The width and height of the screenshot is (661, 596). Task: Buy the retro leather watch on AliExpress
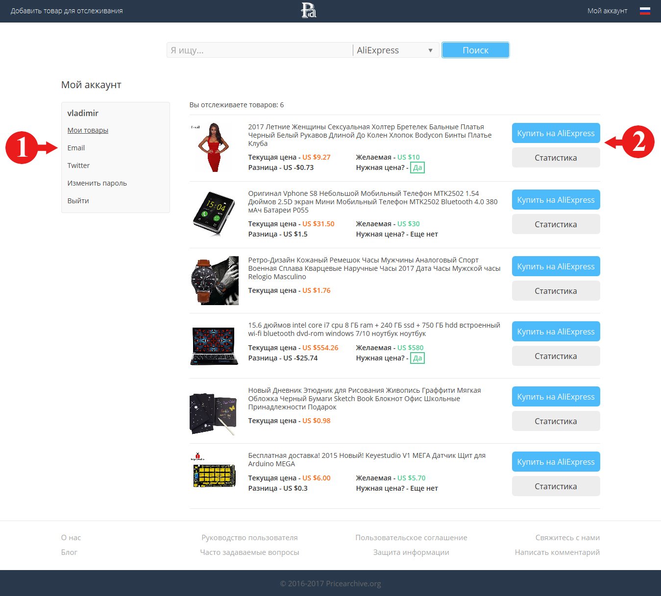556,266
